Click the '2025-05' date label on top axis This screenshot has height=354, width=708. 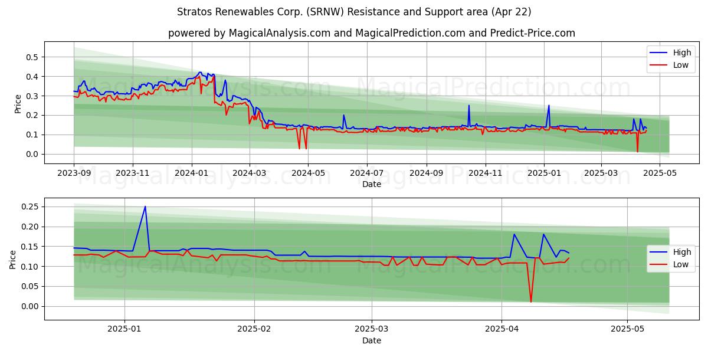click(x=659, y=173)
